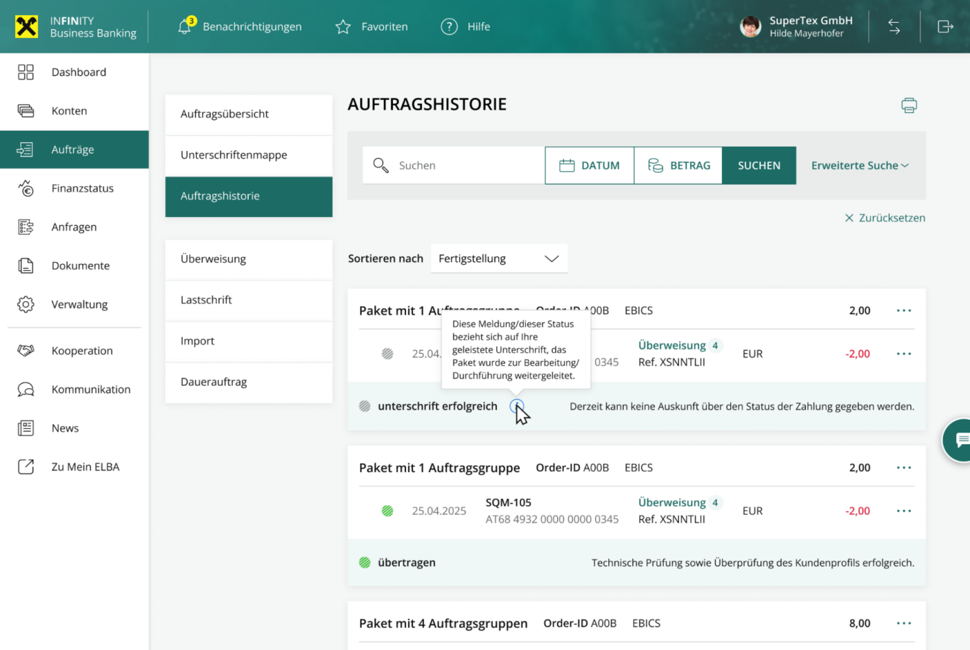The width and height of the screenshot is (970, 650).
Task: Open Hilfe question mark icon
Action: point(449,27)
